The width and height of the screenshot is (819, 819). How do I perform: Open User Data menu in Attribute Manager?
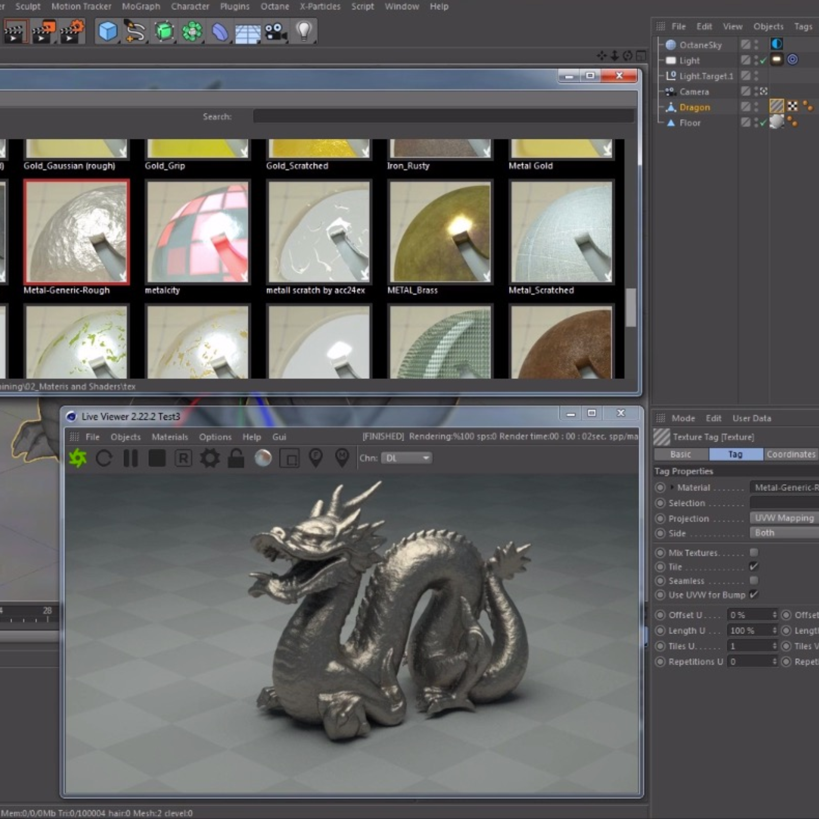[751, 418]
